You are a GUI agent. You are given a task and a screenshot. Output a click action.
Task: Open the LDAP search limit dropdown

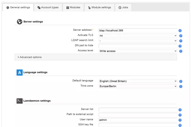point(138,41)
